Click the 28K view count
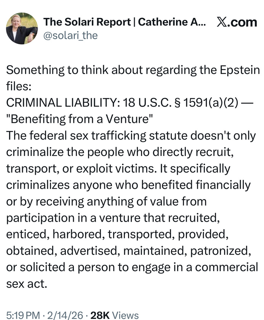Viewport: 264px width, 320px height. pyautogui.click(x=101, y=315)
